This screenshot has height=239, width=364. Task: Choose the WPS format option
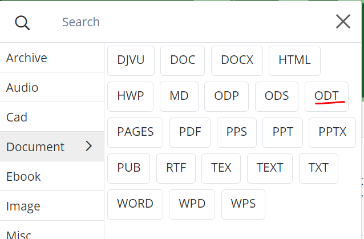coord(243,204)
